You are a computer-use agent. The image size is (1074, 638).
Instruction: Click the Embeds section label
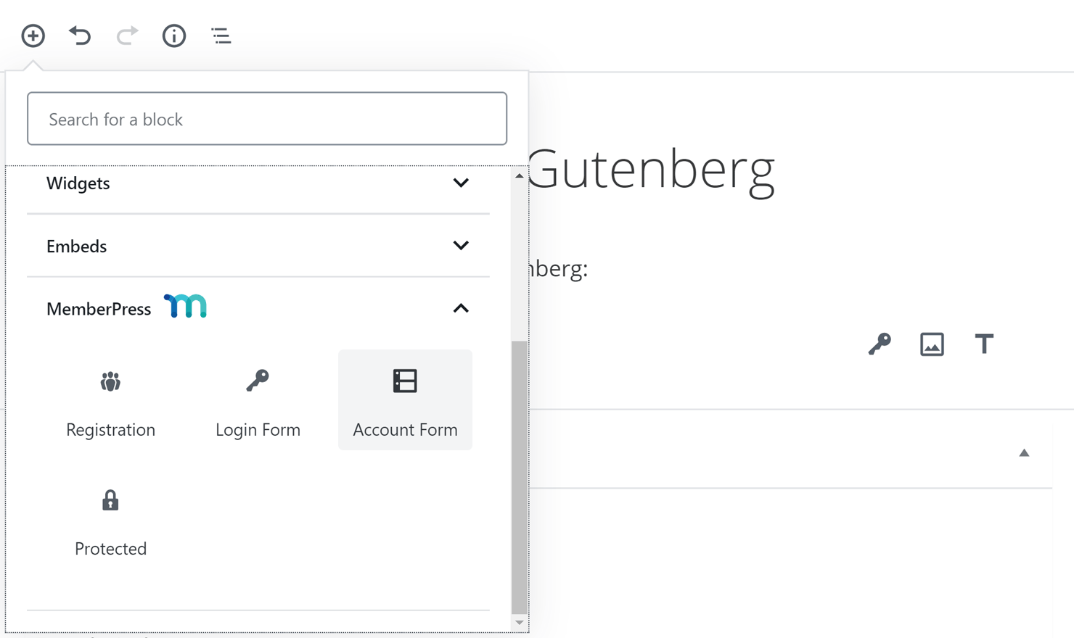[x=76, y=246]
